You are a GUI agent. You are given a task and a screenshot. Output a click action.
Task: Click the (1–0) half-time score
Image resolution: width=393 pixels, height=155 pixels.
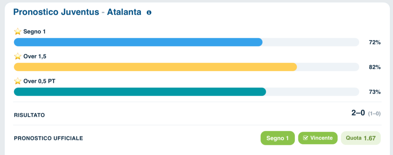374,114
